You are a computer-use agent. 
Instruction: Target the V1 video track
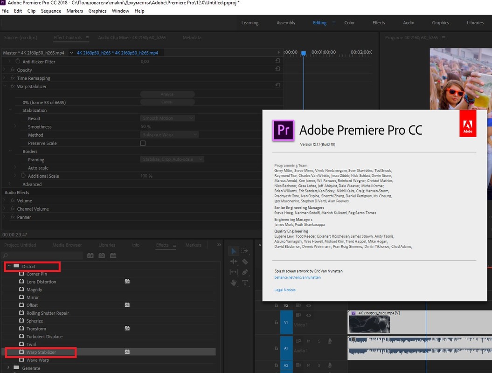point(286,322)
